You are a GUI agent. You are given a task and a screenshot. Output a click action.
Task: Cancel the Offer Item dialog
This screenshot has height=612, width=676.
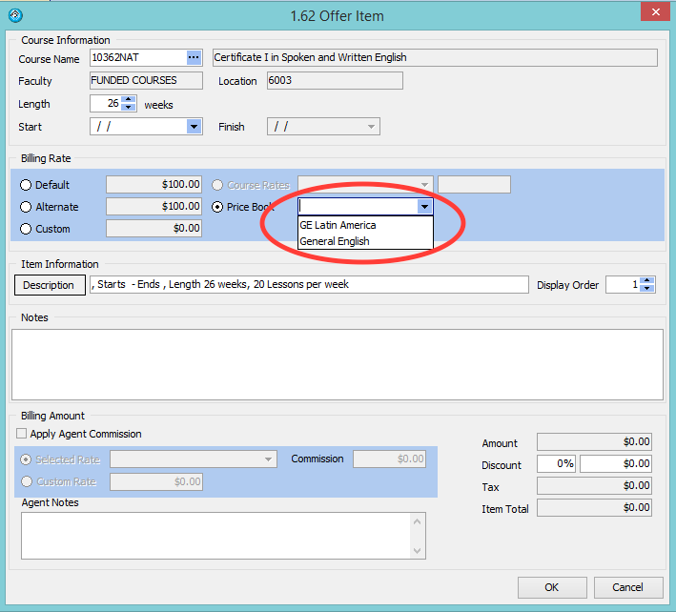pyautogui.click(x=627, y=587)
